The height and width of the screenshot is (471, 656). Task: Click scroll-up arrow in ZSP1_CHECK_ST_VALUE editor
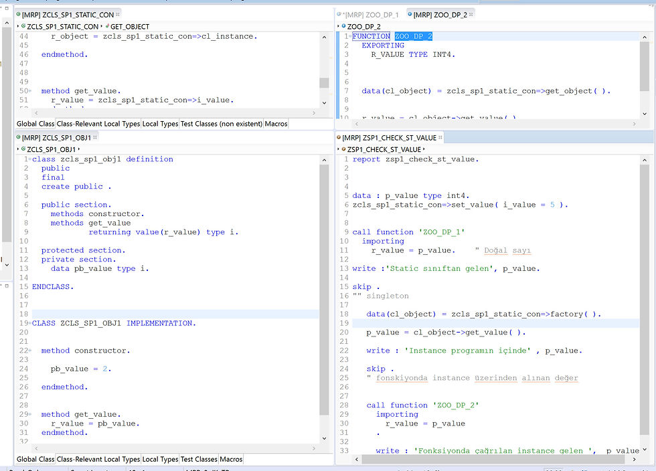coord(644,160)
